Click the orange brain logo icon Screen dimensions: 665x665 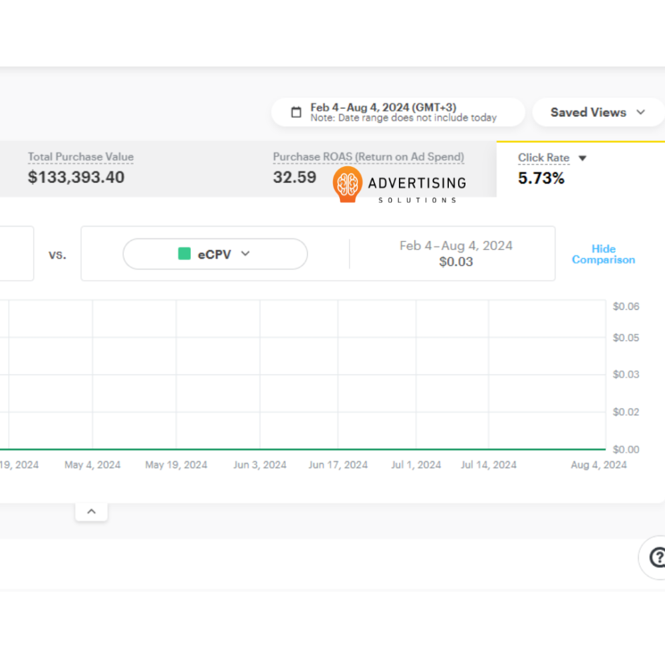347,184
